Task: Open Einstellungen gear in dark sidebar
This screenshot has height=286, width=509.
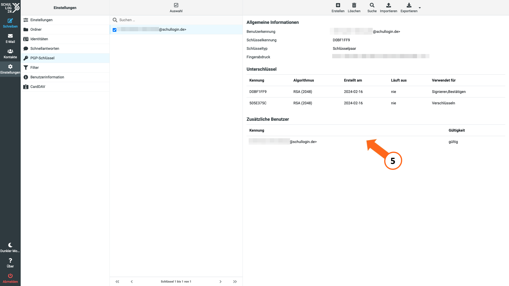Action: click(10, 69)
